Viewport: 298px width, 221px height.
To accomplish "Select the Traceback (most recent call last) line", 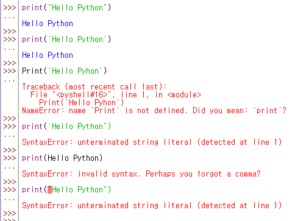I will pos(94,87).
